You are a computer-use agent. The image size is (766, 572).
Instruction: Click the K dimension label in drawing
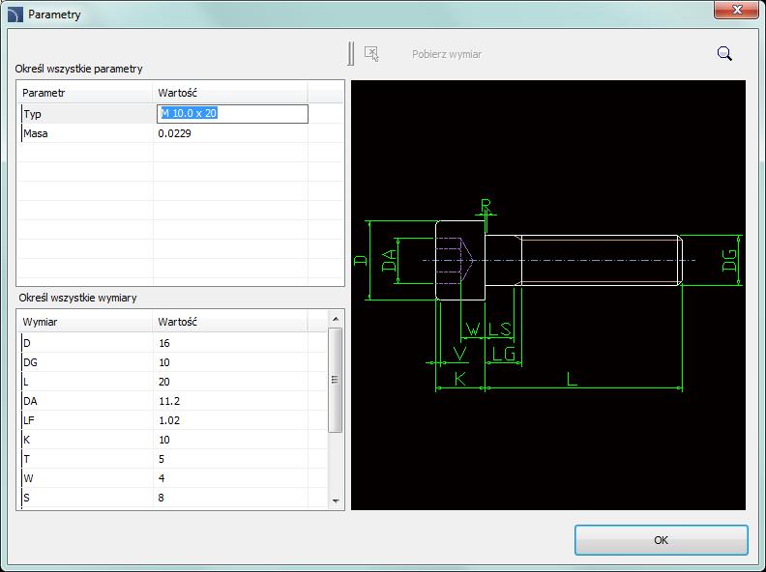[x=460, y=379]
